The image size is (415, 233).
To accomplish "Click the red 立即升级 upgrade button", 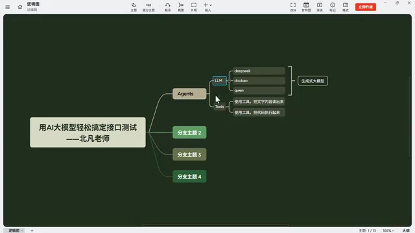I will click(x=366, y=7).
